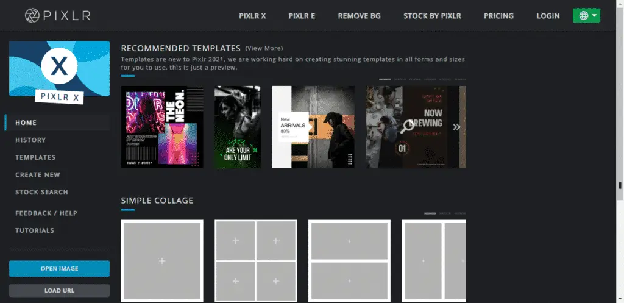Open The Neon template thumbnail
This screenshot has width=624, height=303.
(x=161, y=127)
